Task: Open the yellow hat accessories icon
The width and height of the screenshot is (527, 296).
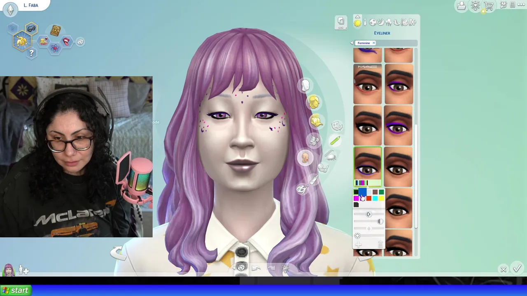Action: (x=316, y=121)
